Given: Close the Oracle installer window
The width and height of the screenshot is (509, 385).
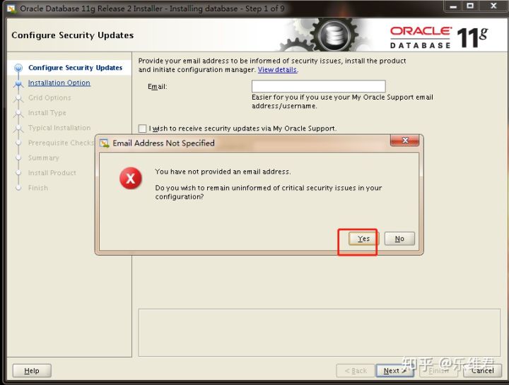Looking at the screenshot, I should (x=493, y=6).
